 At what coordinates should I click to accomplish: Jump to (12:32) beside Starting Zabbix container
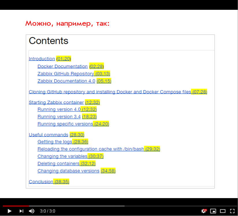(x=92, y=102)
